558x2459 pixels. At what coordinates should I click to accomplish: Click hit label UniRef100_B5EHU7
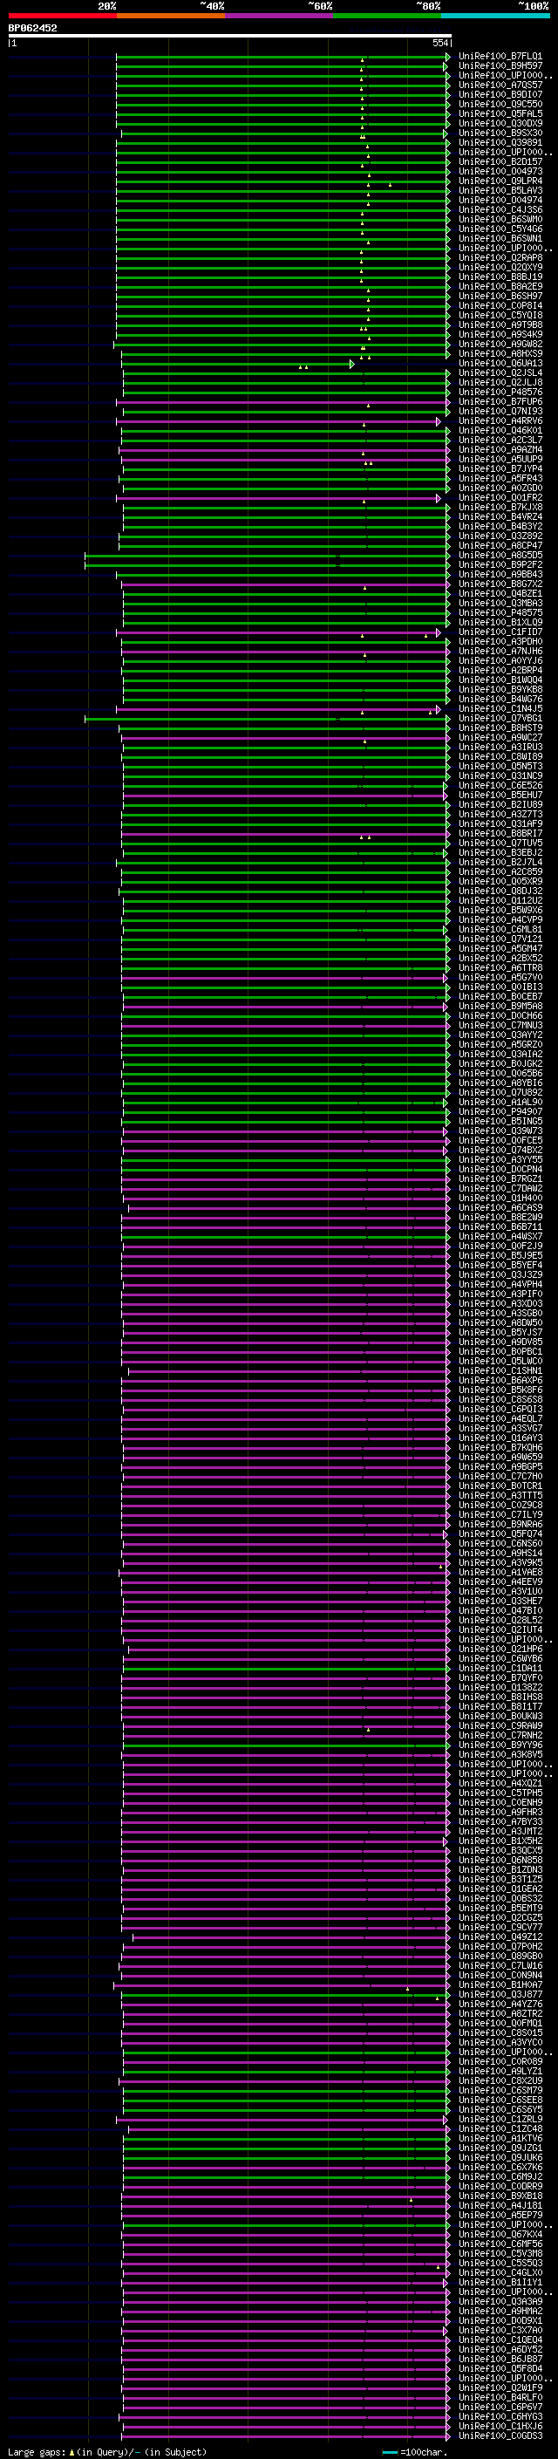coord(500,796)
